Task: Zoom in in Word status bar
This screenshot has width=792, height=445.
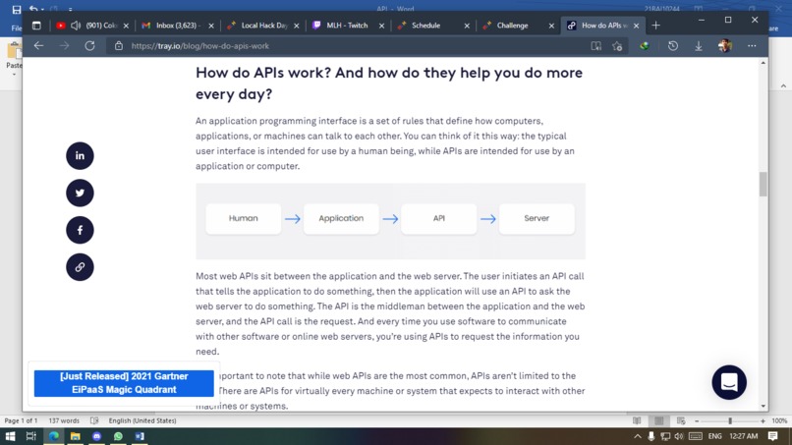Action: click(763, 420)
